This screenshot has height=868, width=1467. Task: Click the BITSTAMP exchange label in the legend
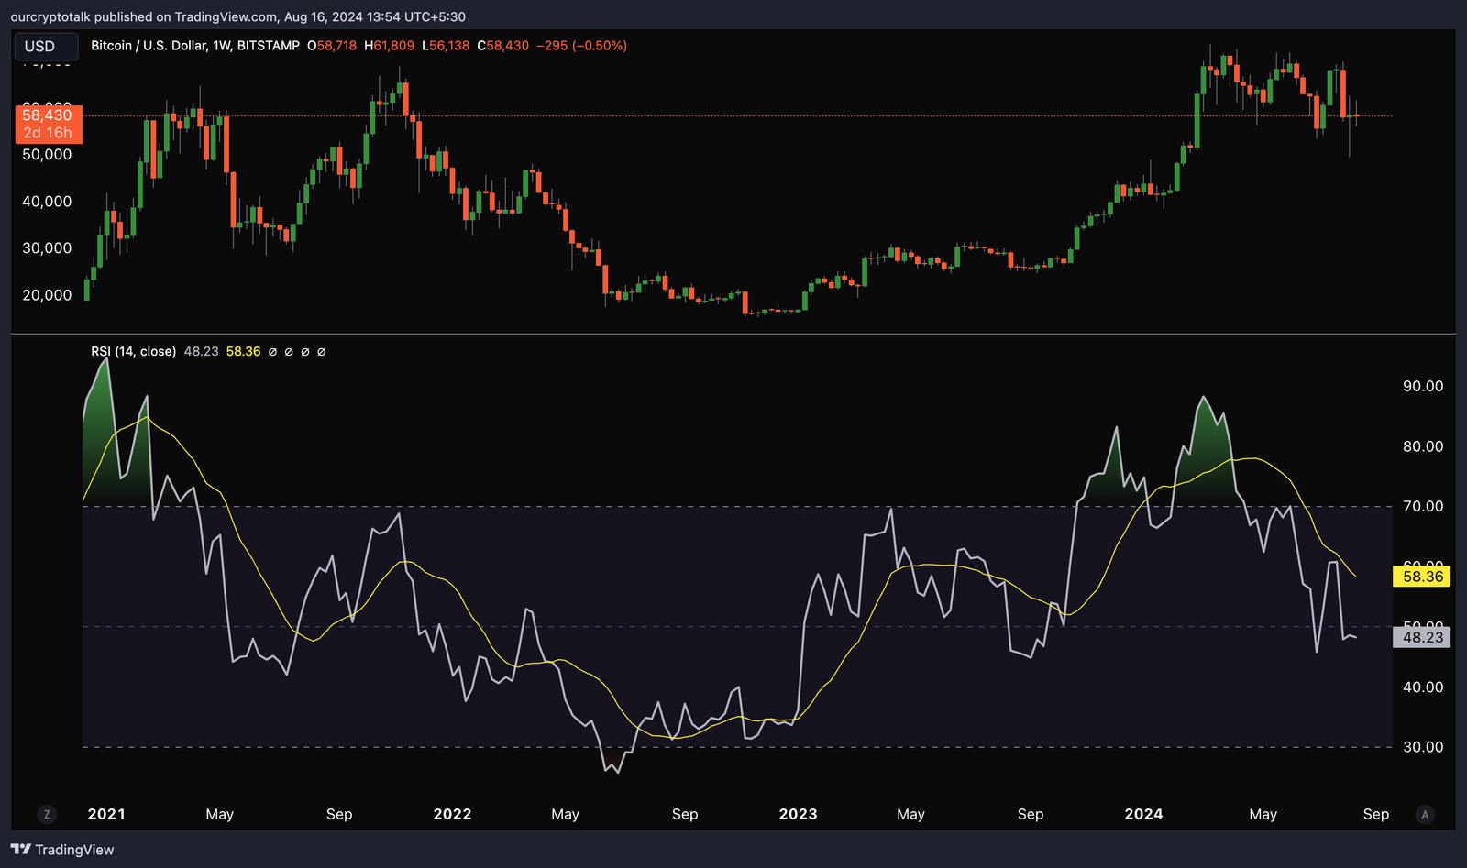tap(264, 46)
